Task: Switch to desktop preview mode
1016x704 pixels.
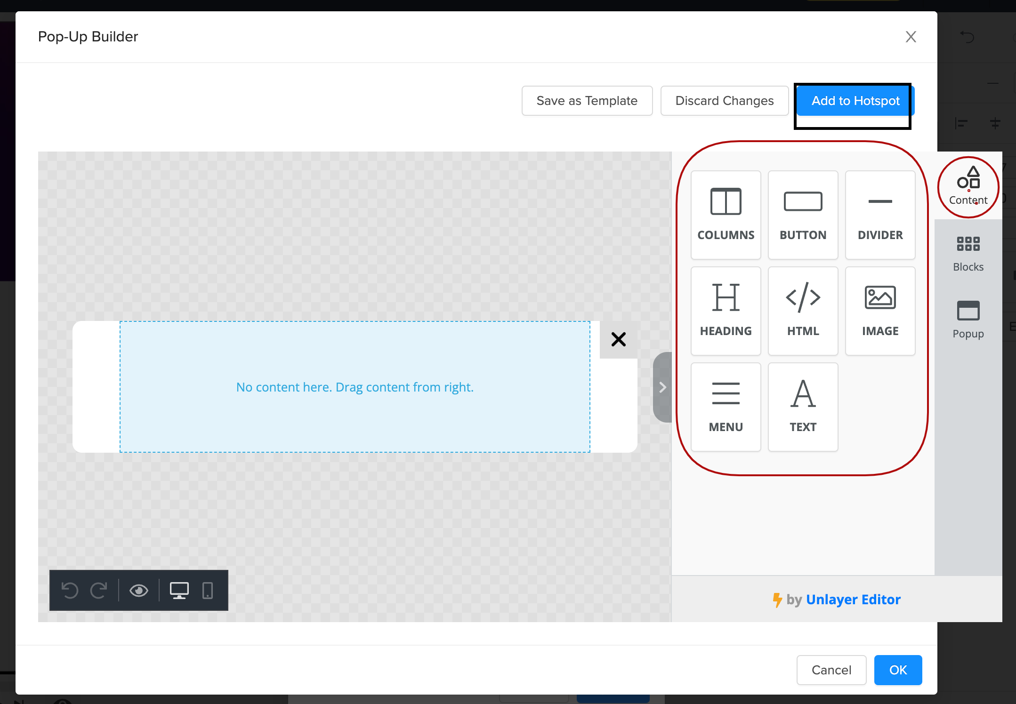Action: 179,590
